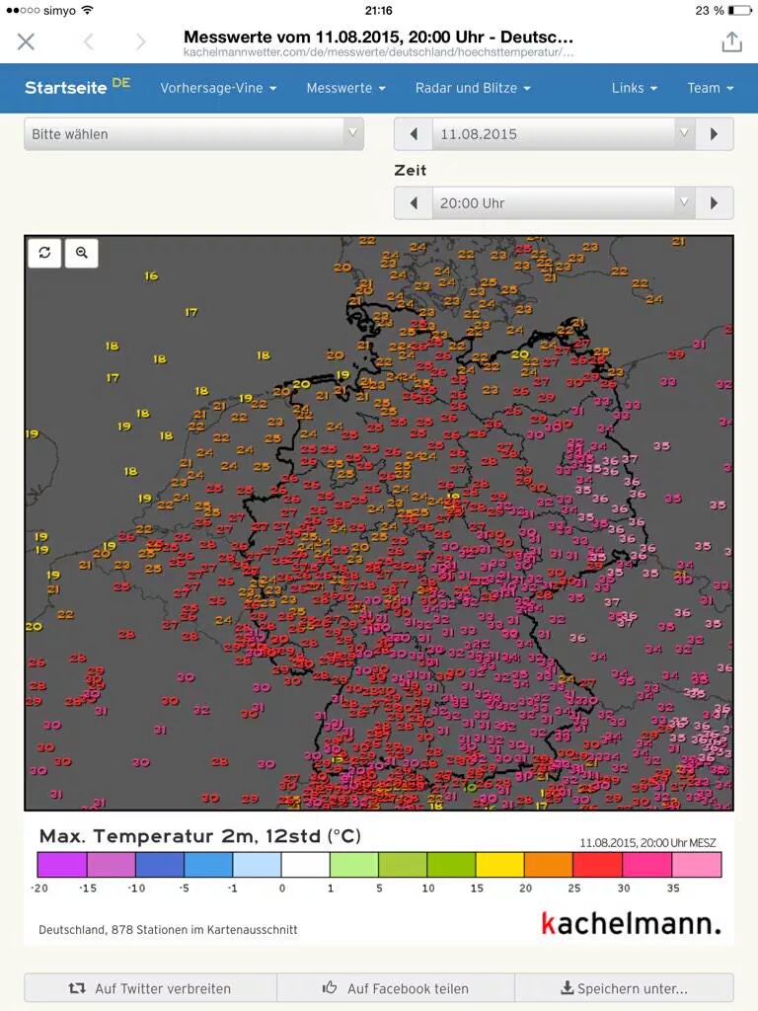Click the 'Max. Temperatur 2m, 12std (°C)' title
This screenshot has height=1011, width=758.
pyautogui.click(x=199, y=836)
